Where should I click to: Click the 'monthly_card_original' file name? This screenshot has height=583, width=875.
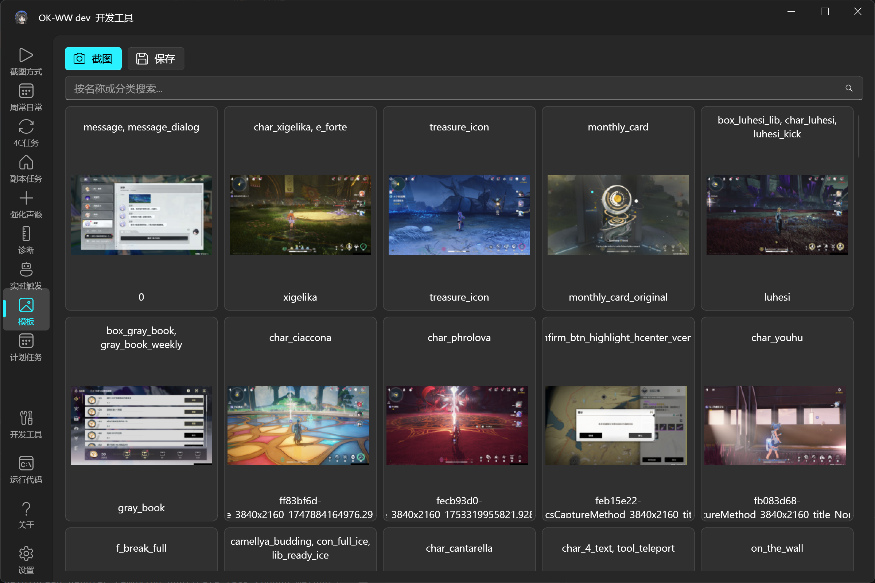618,297
